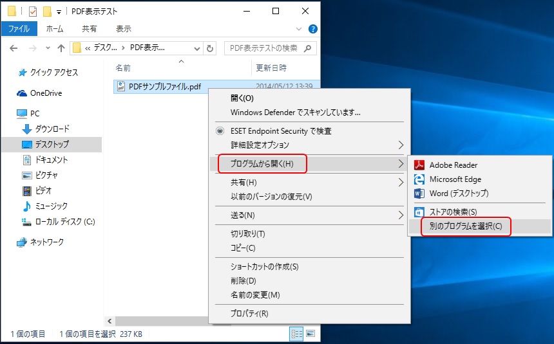Select デスクトップ in navigation pane

[x=52, y=145]
